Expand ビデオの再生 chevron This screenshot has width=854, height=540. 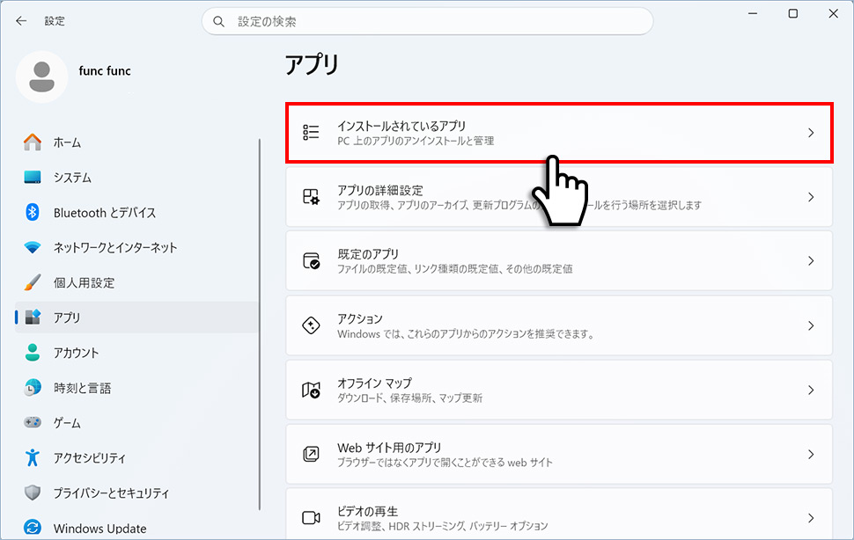point(811,518)
